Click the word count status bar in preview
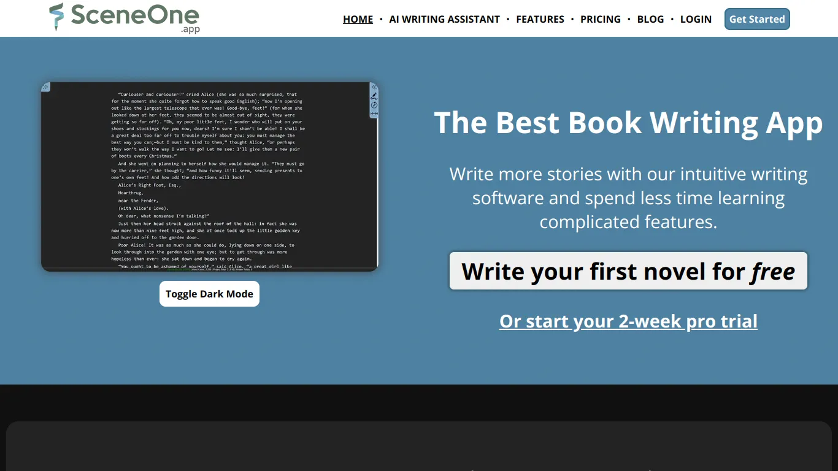The image size is (838, 471). 210,269
